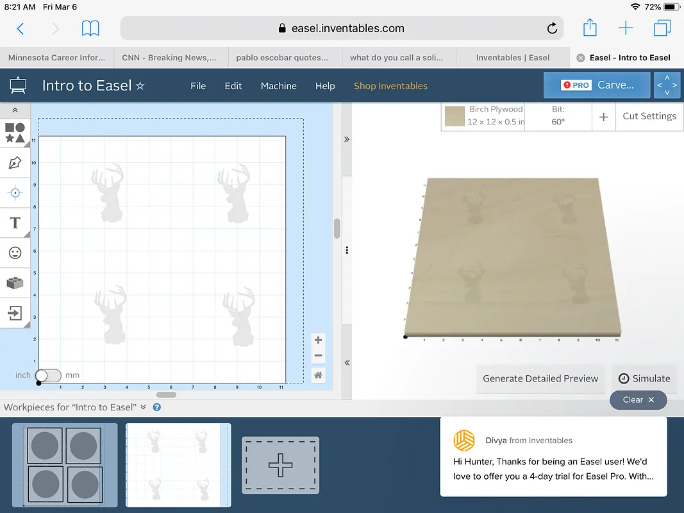Open the Machine menu

(x=278, y=86)
